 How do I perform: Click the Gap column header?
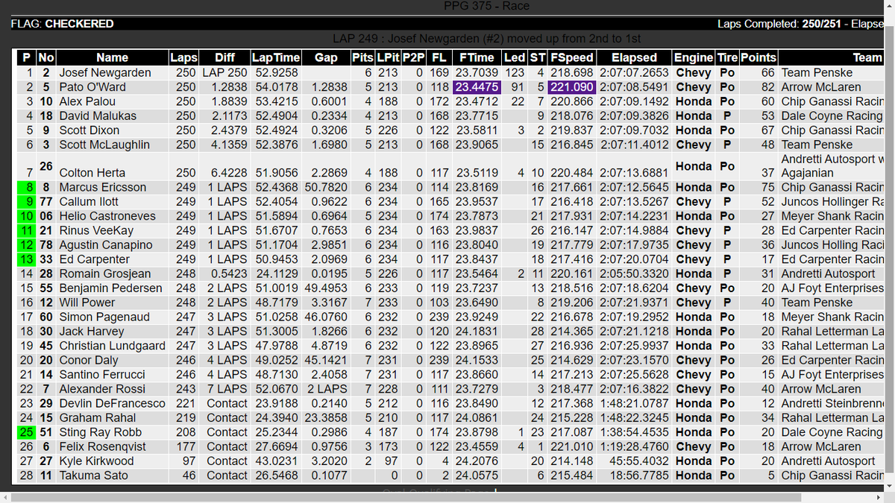tap(326, 57)
